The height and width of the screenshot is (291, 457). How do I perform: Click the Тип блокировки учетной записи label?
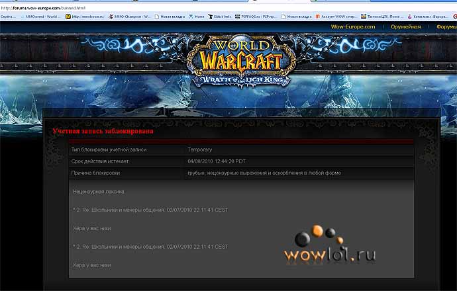(109, 149)
